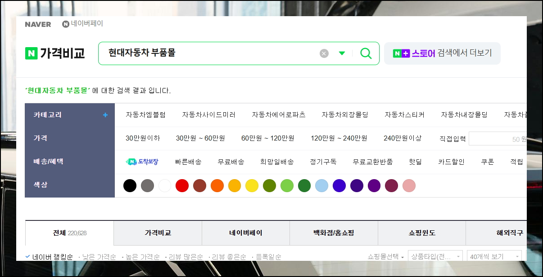Viewport: 543px width, 277px height.
Task: Switch to the 백화점/홈쇼핑 tab
Action: coord(334,233)
